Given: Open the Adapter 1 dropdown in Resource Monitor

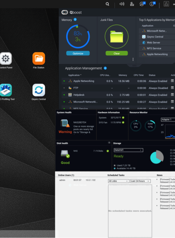Looking at the screenshot, I should click(x=168, y=120).
